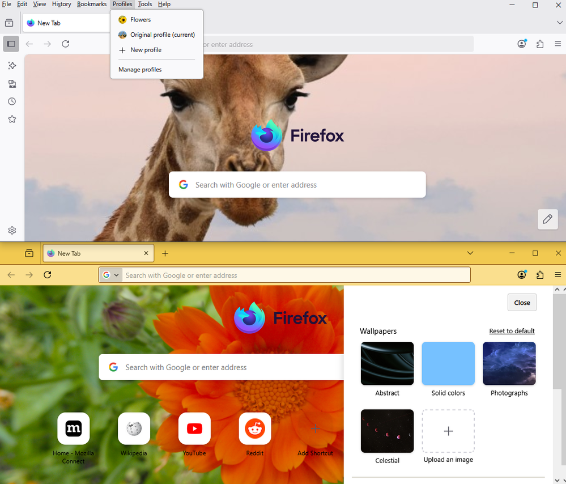
Task: Expand the list all tabs chevron in top window
Action: pos(559,23)
